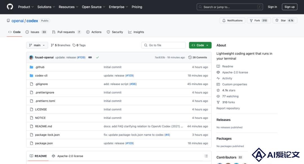The width and height of the screenshot is (304, 164).
Task: Switch to the Actions tab
Action: [x=94, y=32]
